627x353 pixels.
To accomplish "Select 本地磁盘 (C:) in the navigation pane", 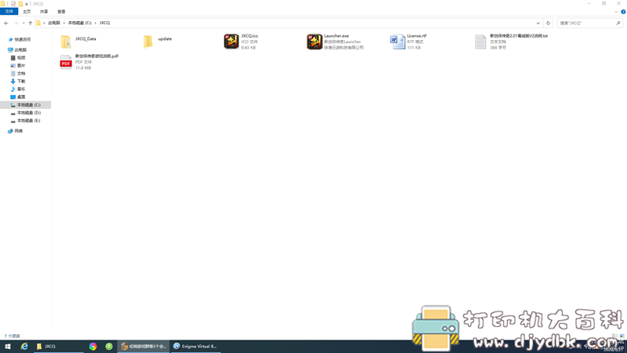I will 26,105.
